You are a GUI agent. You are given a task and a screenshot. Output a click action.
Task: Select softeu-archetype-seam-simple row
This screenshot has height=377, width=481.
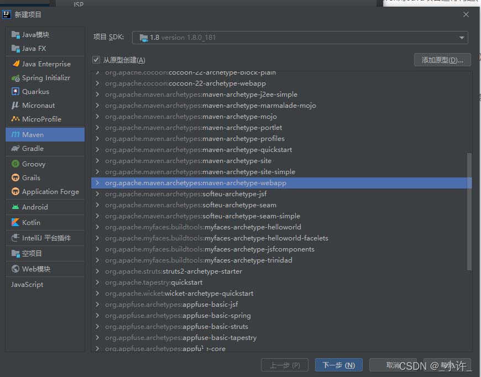[x=281, y=216]
